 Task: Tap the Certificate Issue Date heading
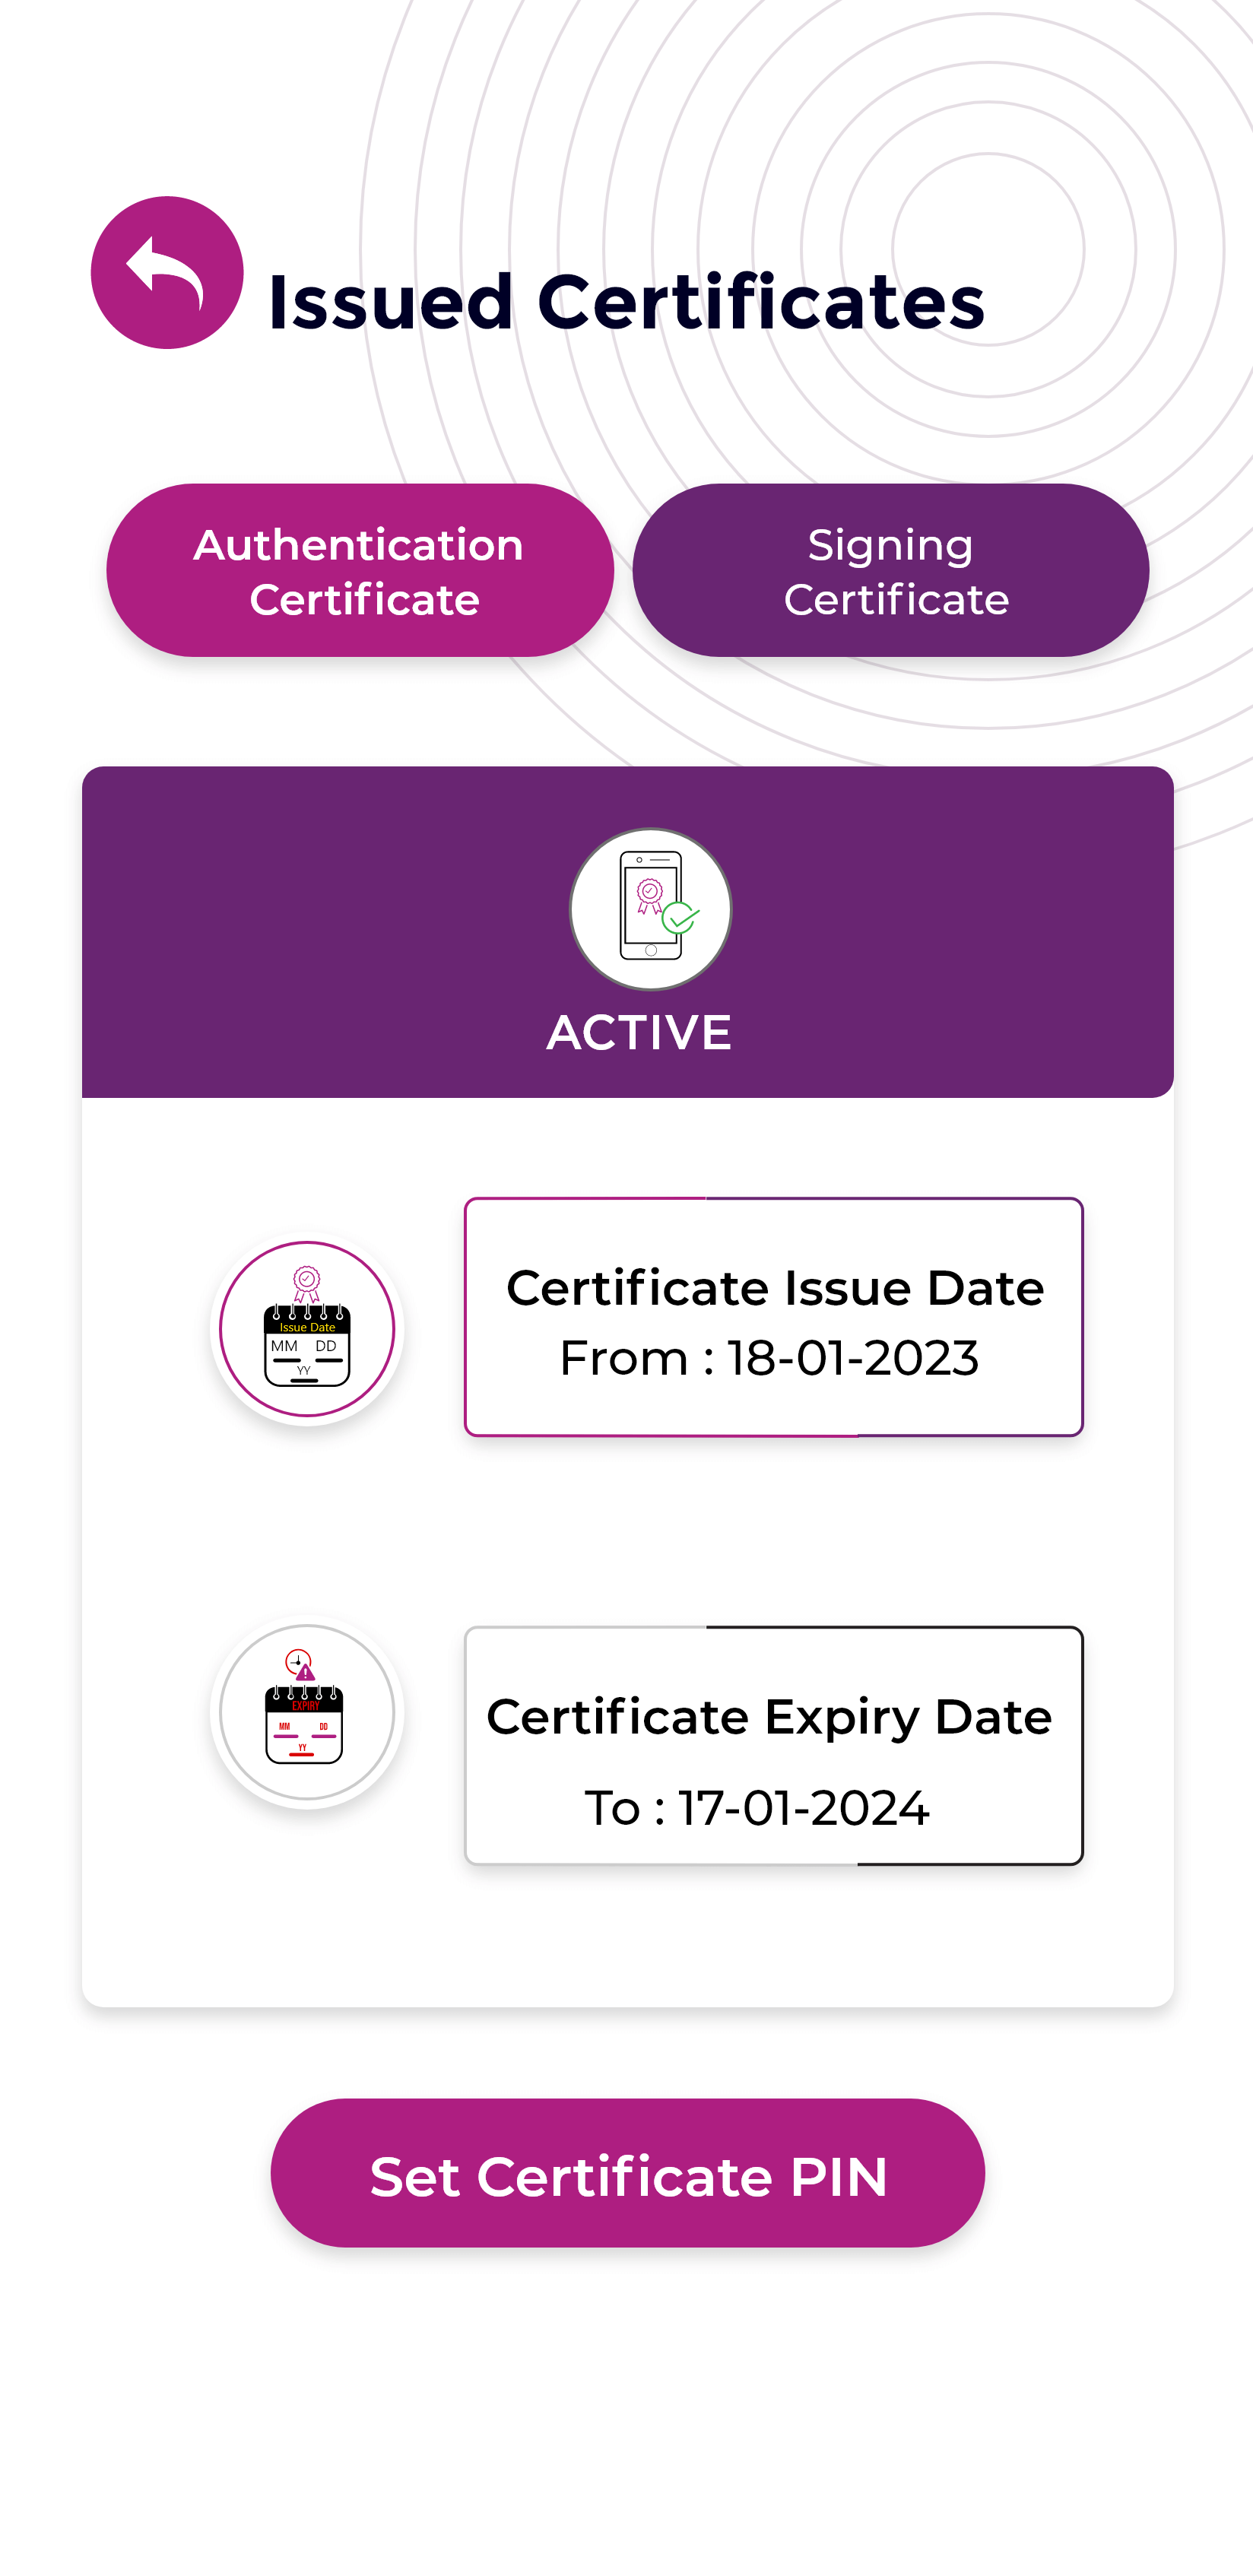coord(775,1288)
